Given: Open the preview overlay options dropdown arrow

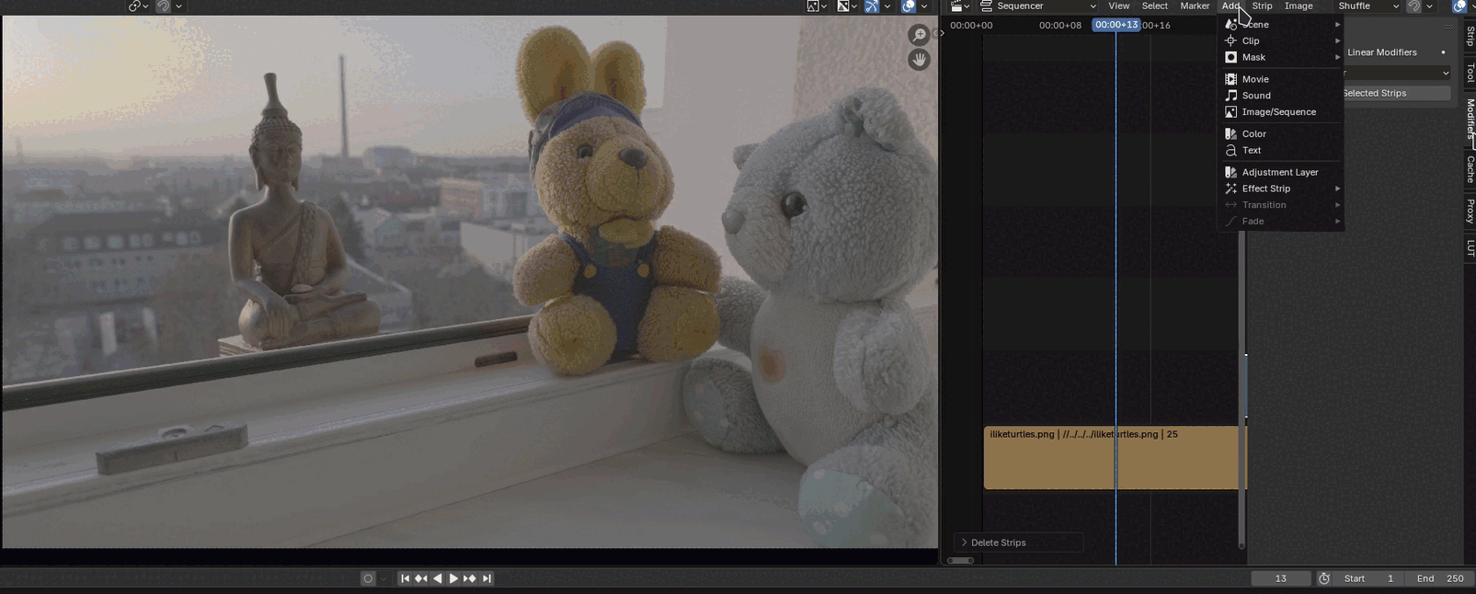Looking at the screenshot, I should [x=924, y=6].
